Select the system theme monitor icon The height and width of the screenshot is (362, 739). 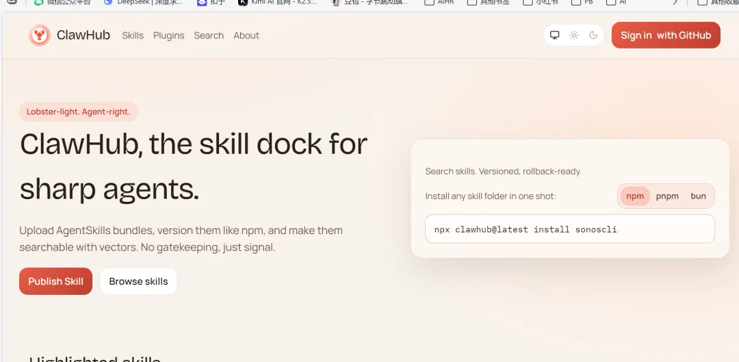point(555,36)
